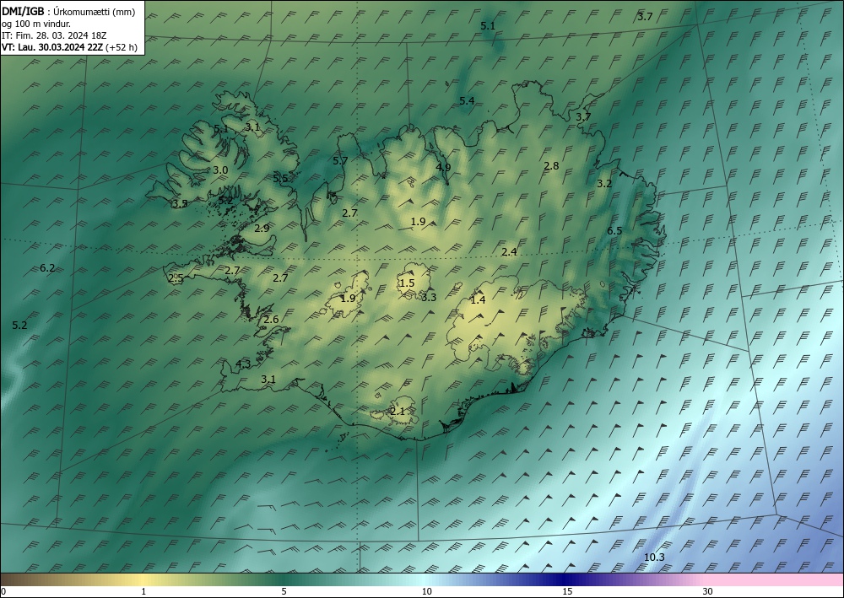
Task: Click the color scale tick label '5'
Action: [284, 591]
